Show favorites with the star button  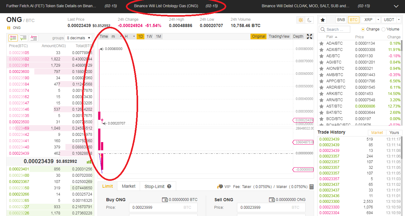[323, 20]
